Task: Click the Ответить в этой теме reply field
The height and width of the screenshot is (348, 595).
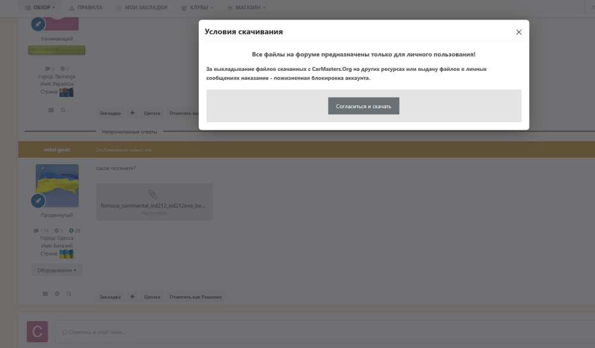Action: click(325, 332)
